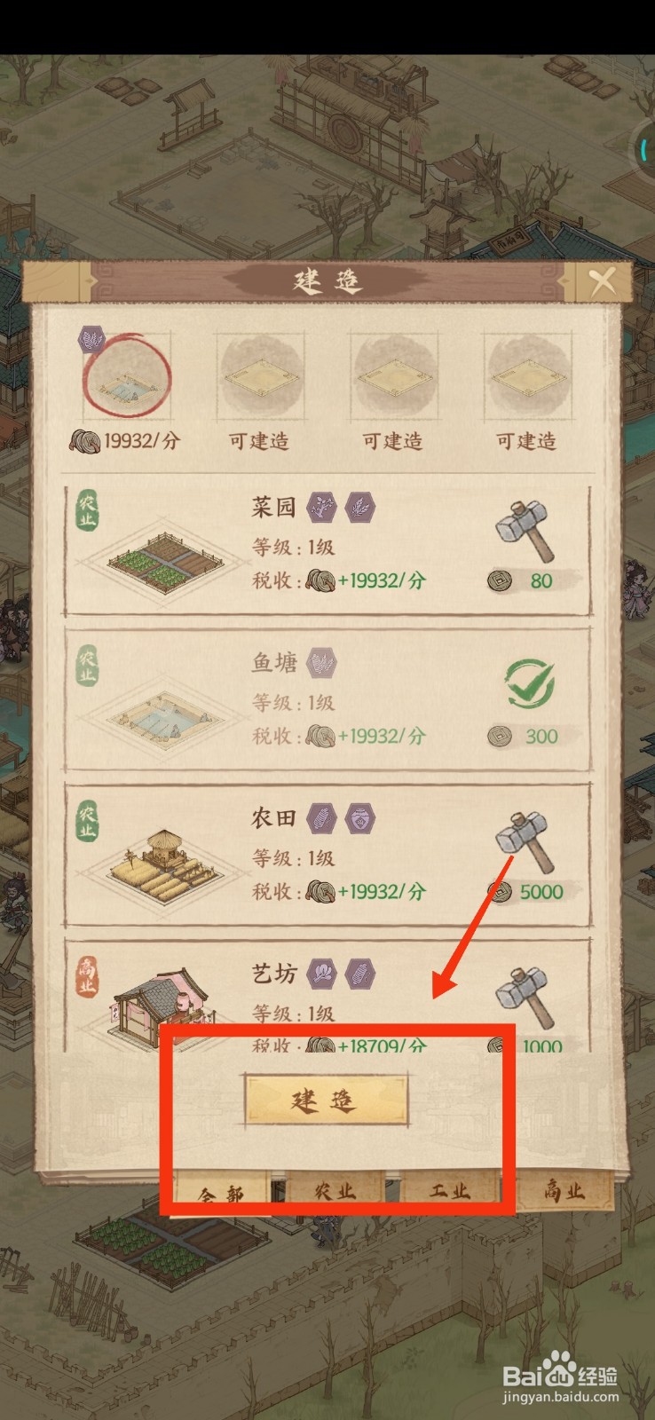Click the hammer icon for 农田

coord(524,840)
